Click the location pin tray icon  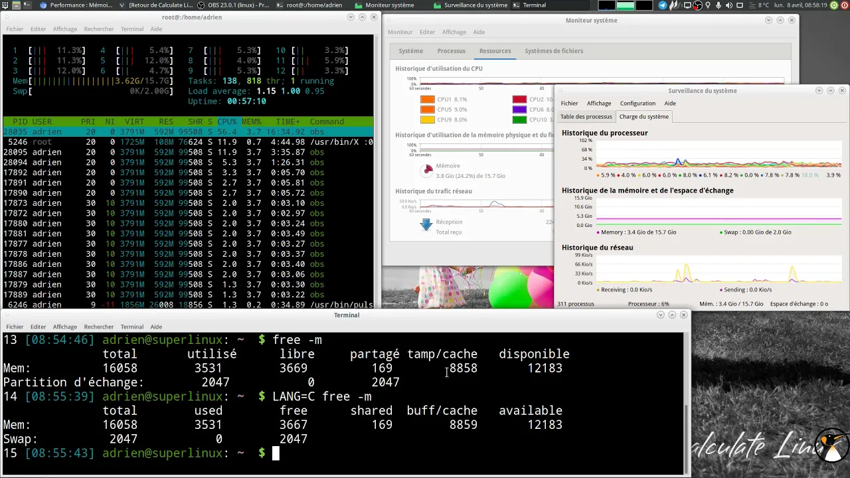point(709,5)
